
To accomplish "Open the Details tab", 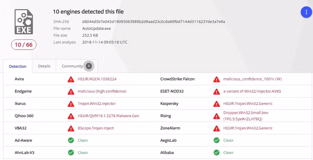I will [44, 66].
